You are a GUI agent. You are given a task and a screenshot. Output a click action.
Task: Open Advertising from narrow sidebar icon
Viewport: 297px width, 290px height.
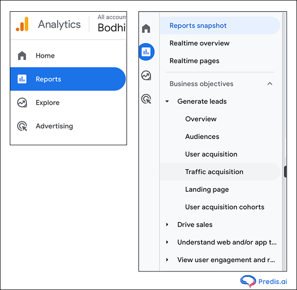click(146, 99)
